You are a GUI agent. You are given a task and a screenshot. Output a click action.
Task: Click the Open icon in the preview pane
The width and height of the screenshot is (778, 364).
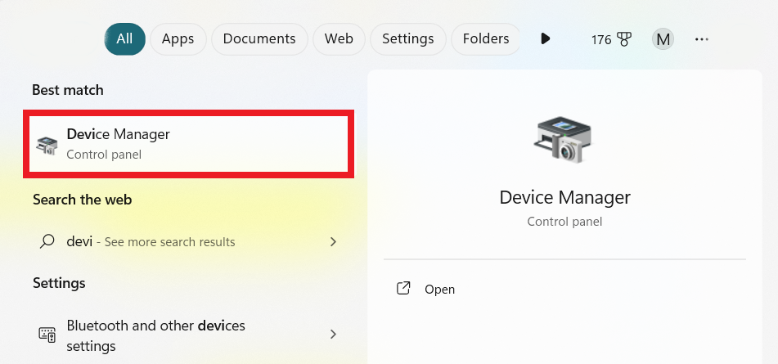coord(403,289)
